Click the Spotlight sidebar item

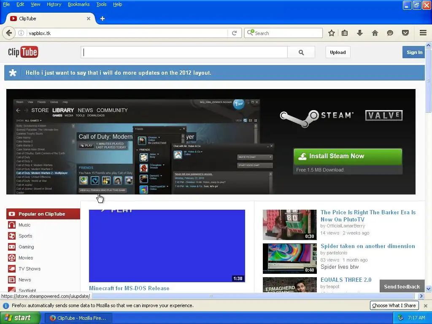[27, 290]
